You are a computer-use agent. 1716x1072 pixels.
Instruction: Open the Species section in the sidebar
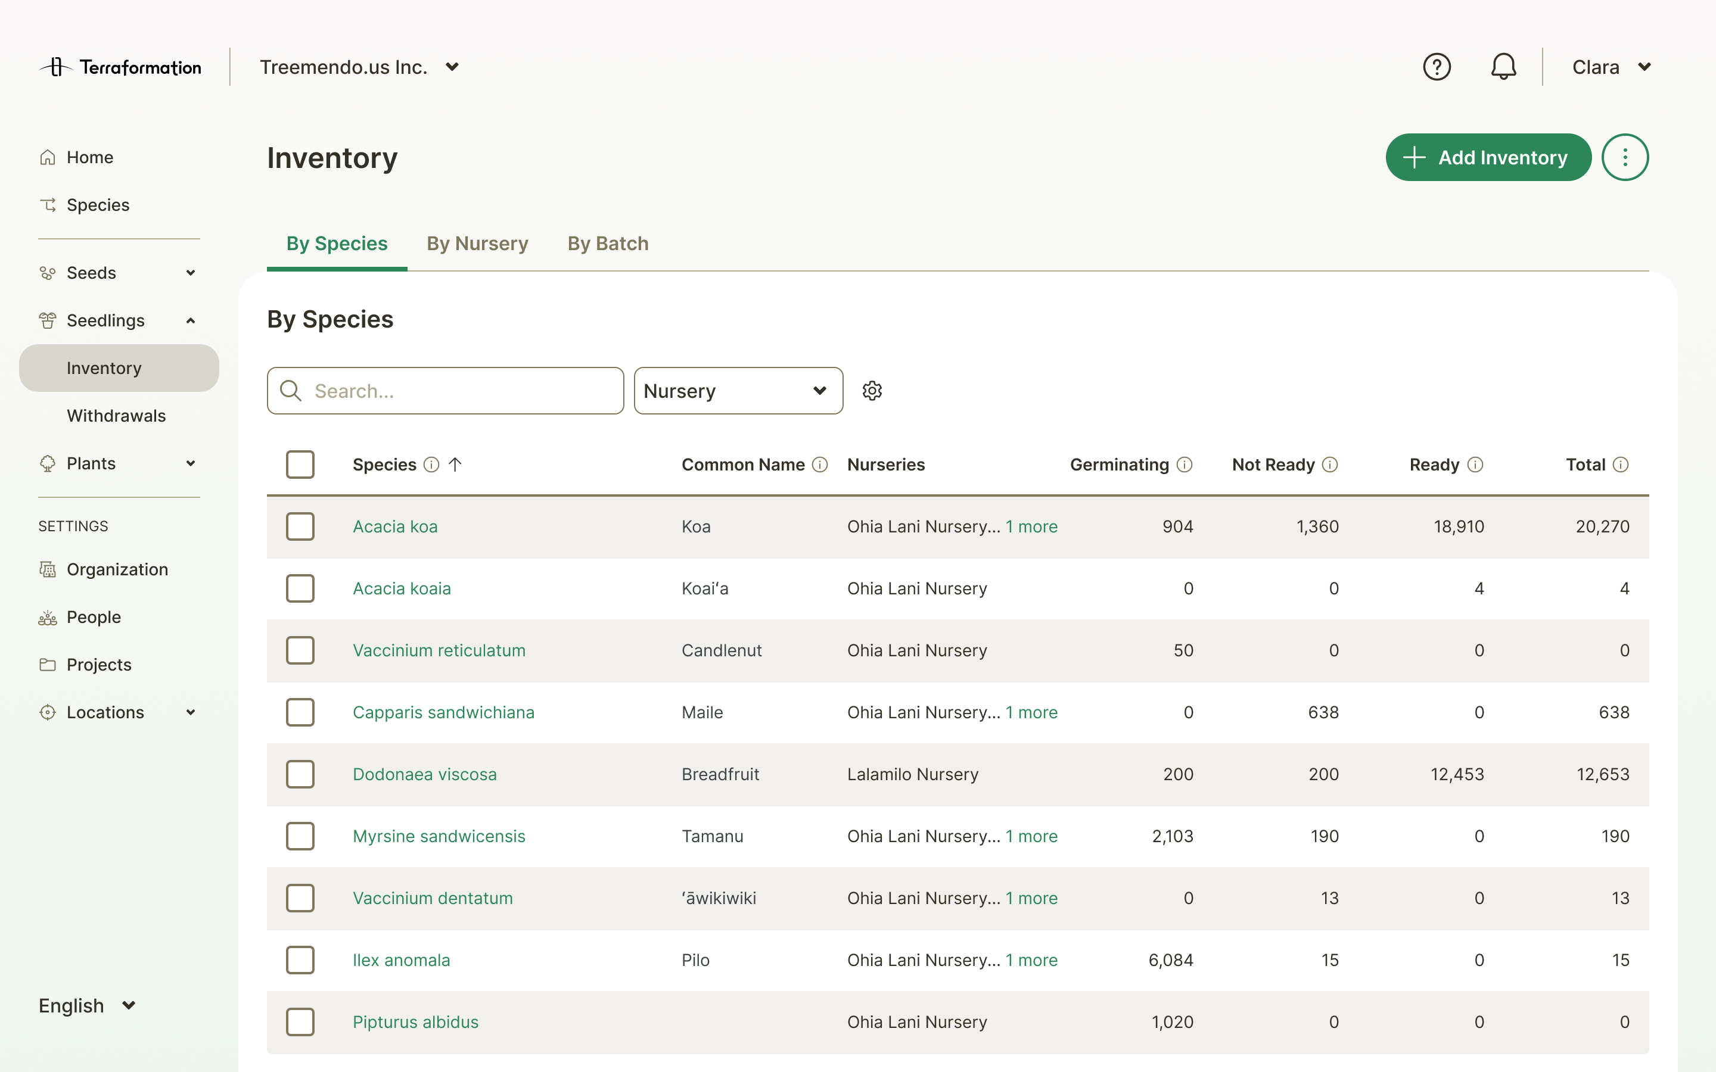[x=98, y=204]
